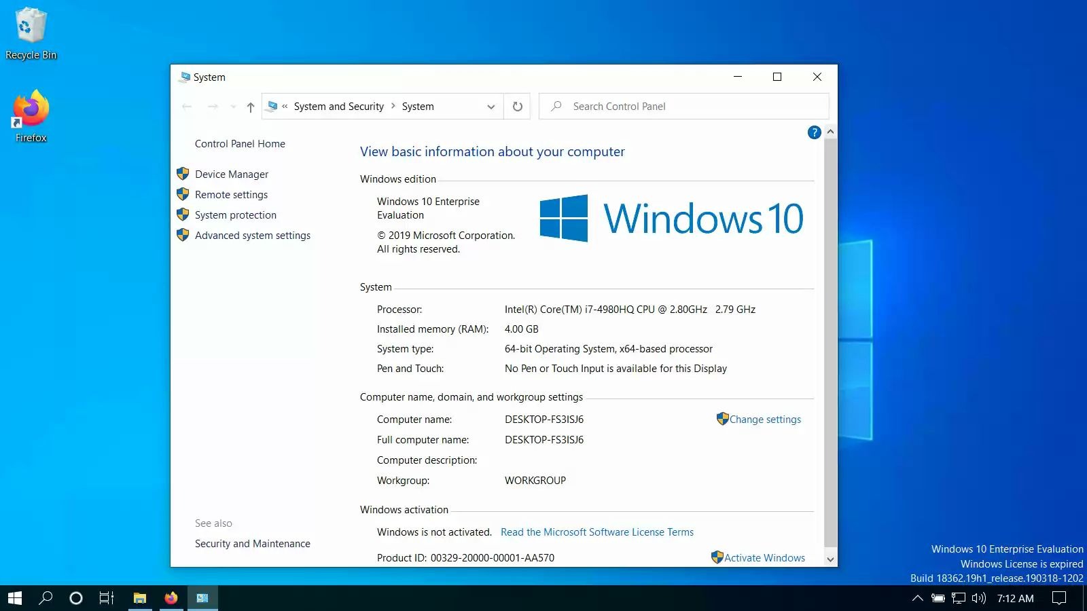Open File Explorer from the taskbar

140,598
